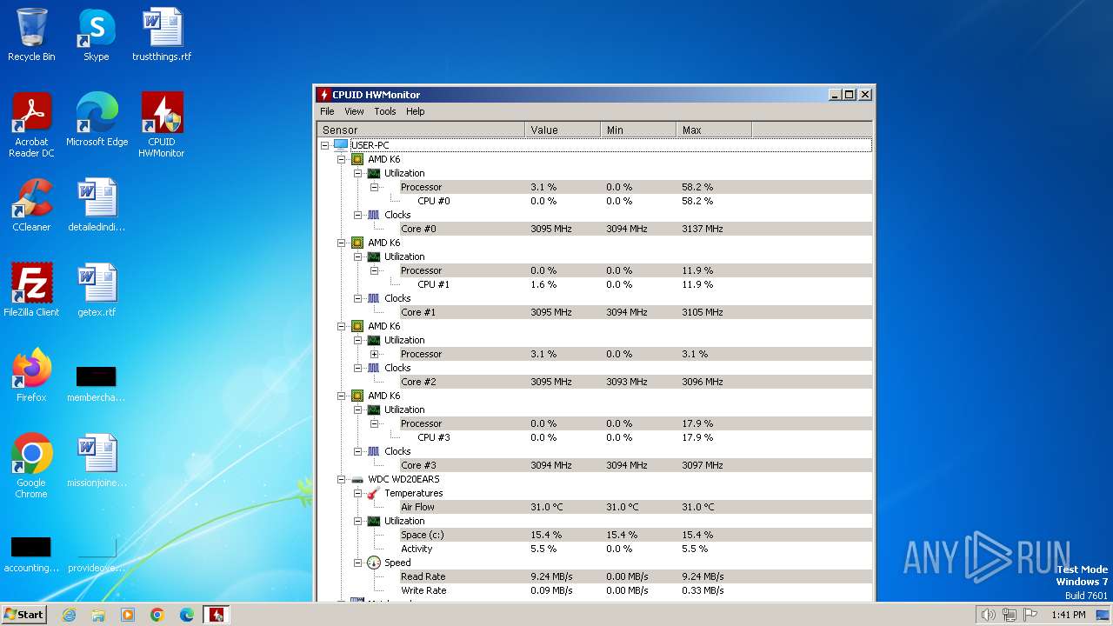Open Windows Media Player from the taskbar

(128, 615)
